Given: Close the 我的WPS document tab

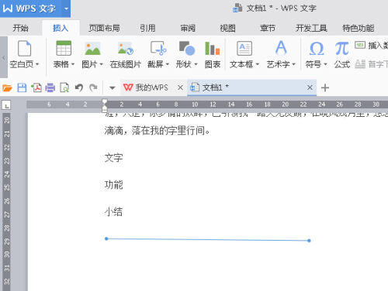Looking at the screenshot, I should pos(180,87).
